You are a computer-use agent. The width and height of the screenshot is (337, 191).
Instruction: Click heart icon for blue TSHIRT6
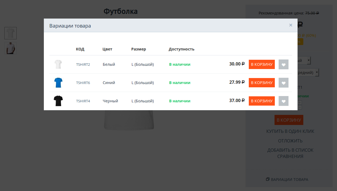pyautogui.click(x=283, y=83)
